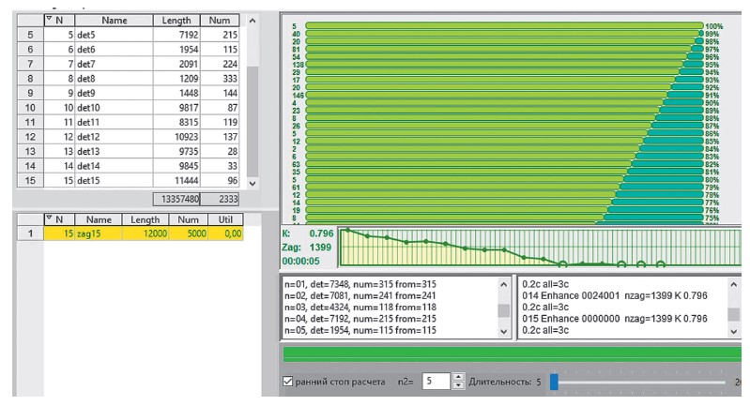
Task: Sort details table by Length column header
Action: pos(175,20)
